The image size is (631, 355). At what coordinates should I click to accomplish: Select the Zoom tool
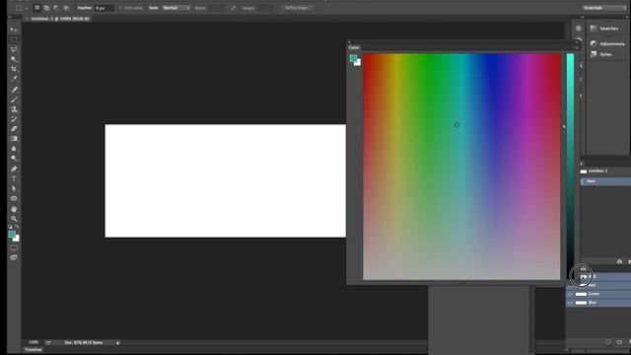(14, 219)
